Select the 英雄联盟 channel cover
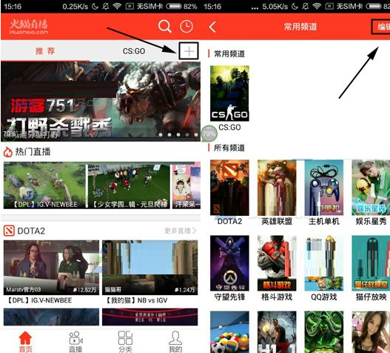 click(x=277, y=188)
